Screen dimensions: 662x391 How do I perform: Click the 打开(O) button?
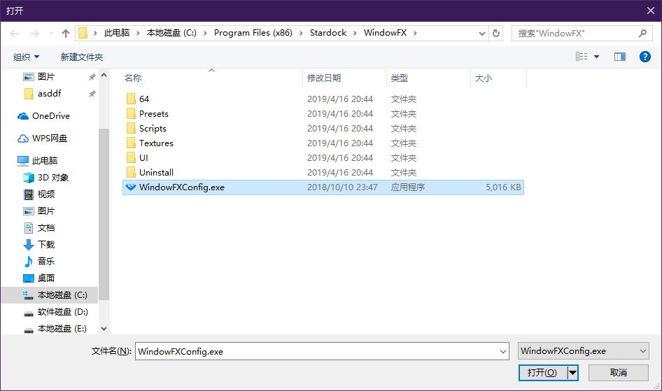pyautogui.click(x=542, y=373)
